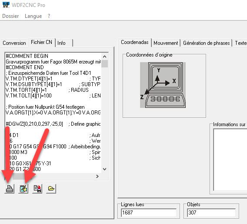Click the XYZ axes machine image
Viewport: 247px width, 224px height.
click(x=163, y=85)
